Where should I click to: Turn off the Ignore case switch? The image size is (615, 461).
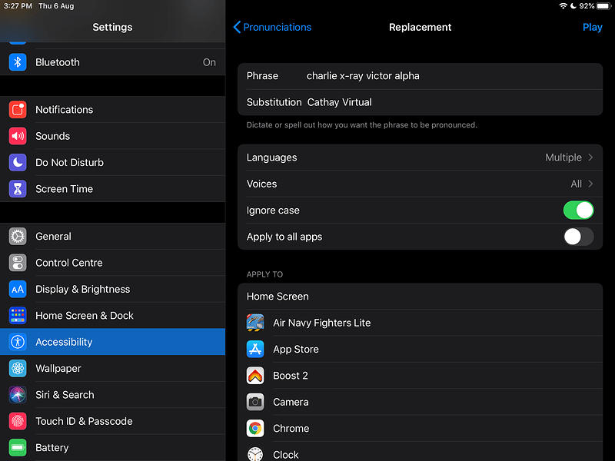(x=579, y=210)
